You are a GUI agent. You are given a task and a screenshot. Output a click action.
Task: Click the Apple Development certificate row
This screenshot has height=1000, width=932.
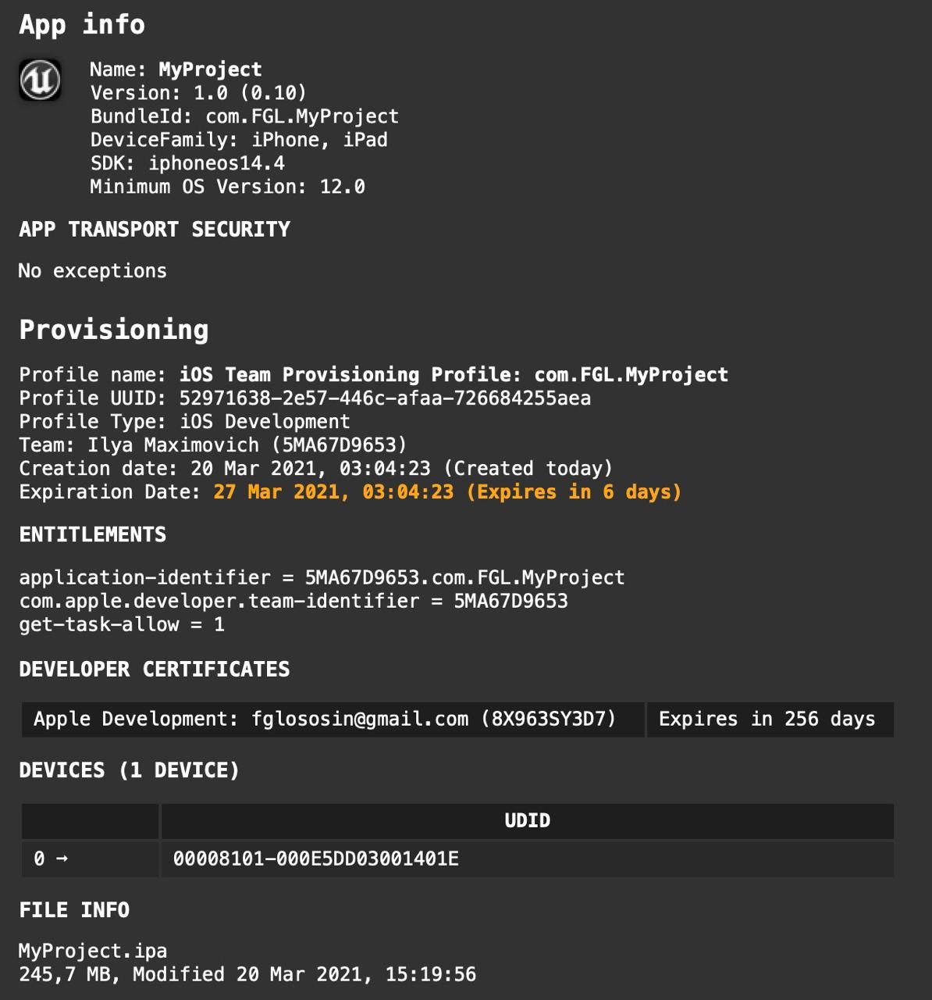click(x=325, y=720)
